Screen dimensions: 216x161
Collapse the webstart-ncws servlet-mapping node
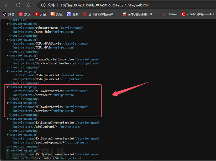point(8,24)
